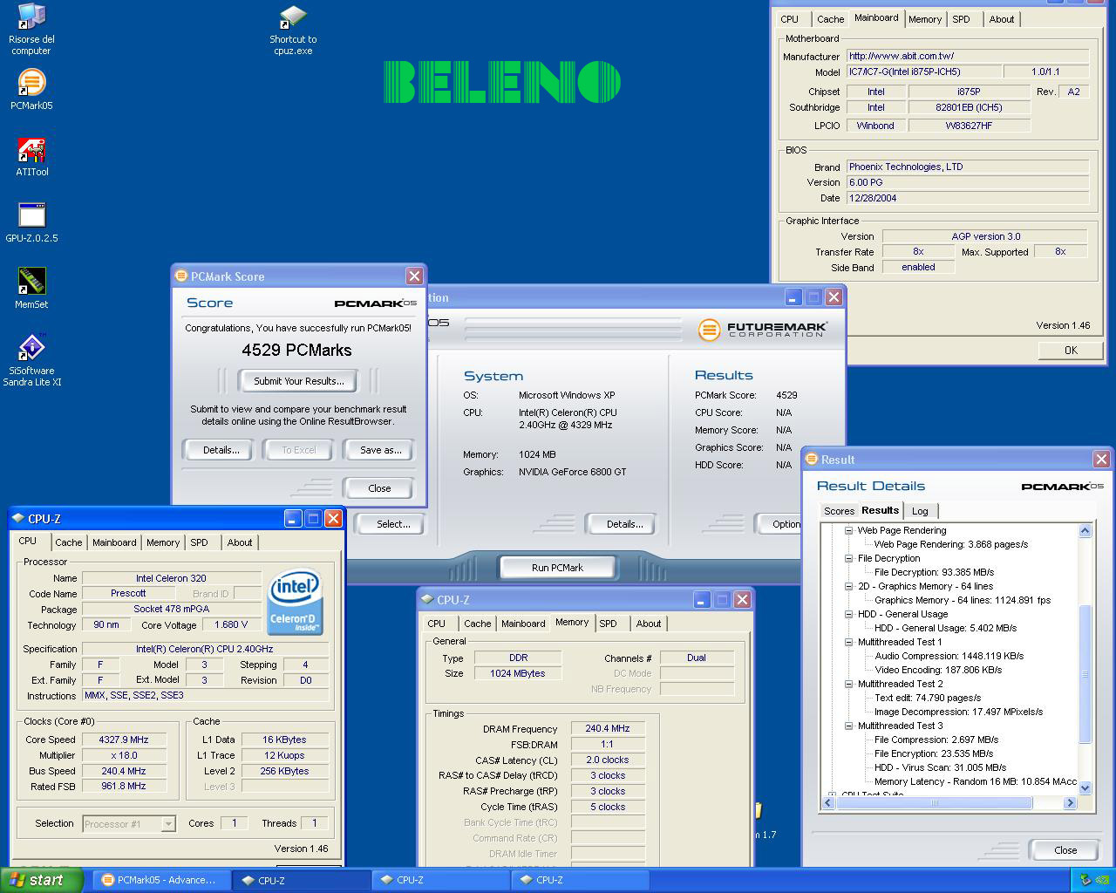Select About tab in CPU-Z memory window
This screenshot has width=1116, height=893.
point(649,624)
